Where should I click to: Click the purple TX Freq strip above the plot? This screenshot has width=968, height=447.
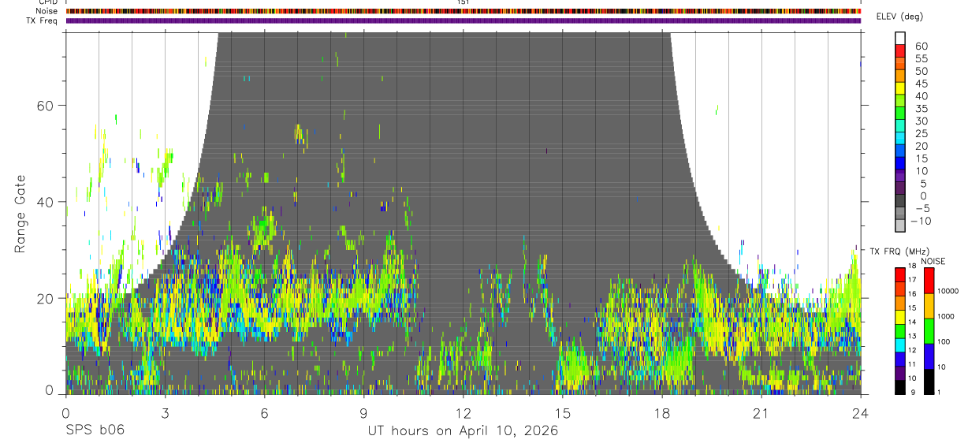coord(464,20)
